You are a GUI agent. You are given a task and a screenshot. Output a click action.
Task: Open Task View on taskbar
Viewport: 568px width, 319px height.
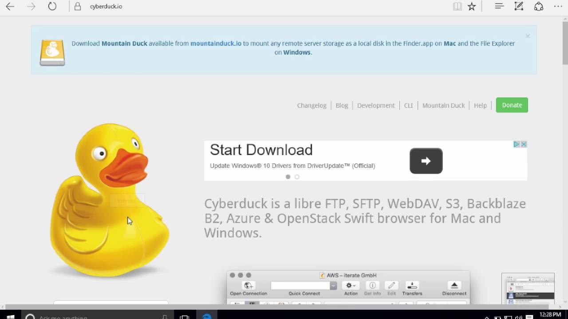click(x=185, y=316)
